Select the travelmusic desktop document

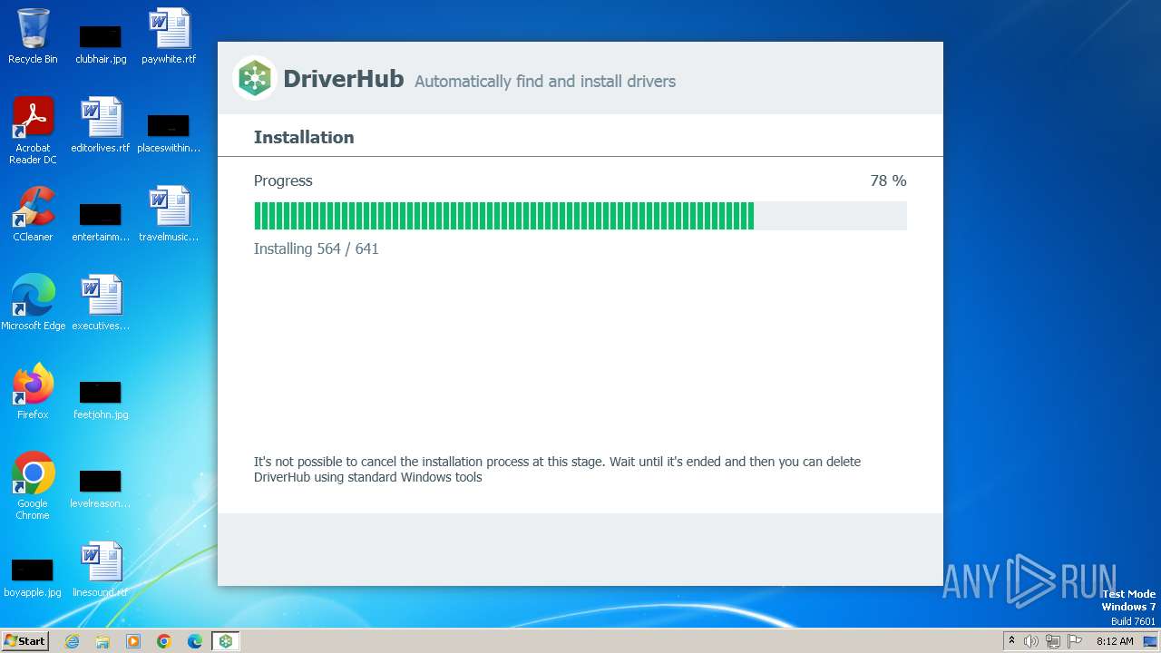click(169, 214)
